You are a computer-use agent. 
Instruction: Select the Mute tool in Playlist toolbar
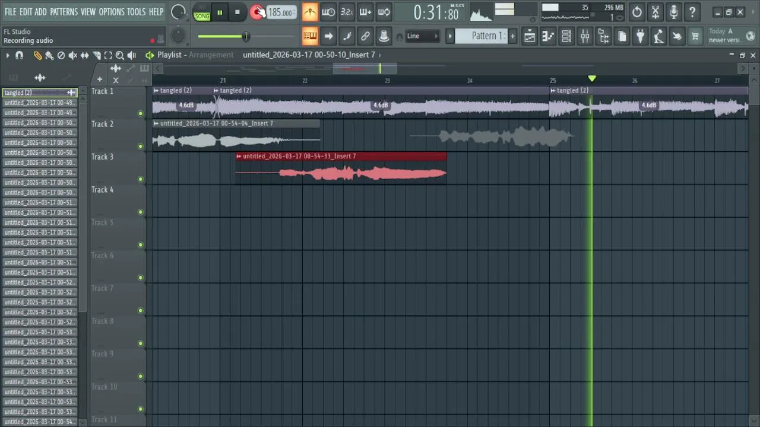(73, 55)
